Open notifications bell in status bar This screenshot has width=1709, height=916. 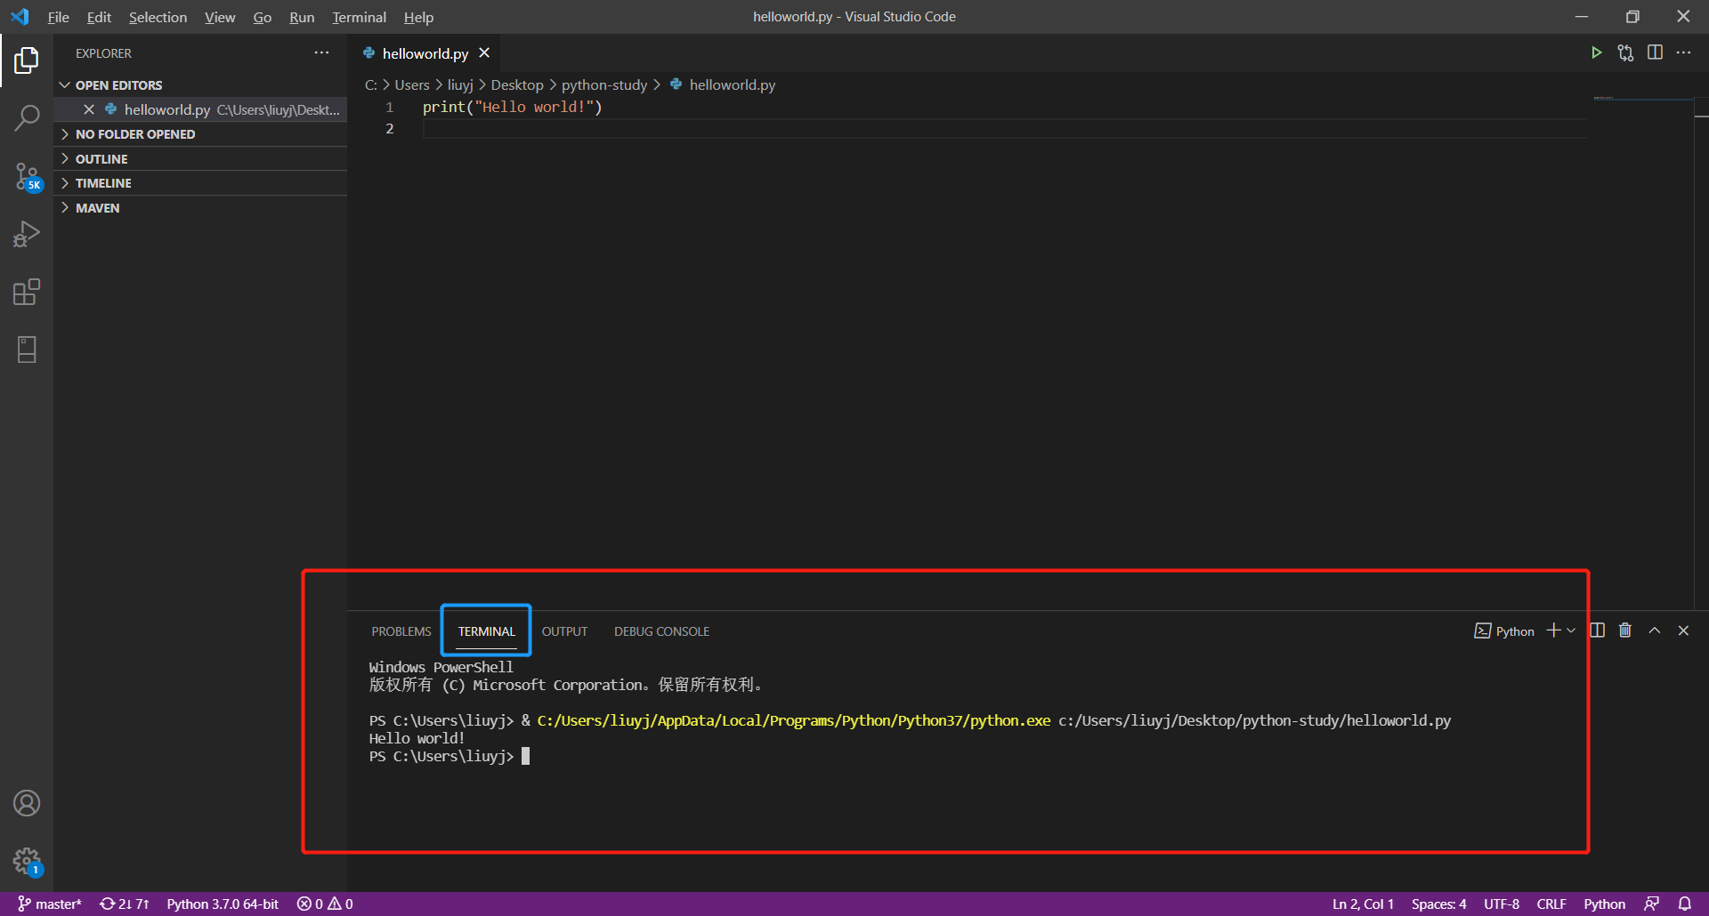[x=1684, y=904]
